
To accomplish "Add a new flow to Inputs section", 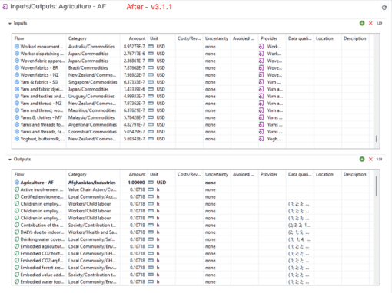I will coord(362,23).
